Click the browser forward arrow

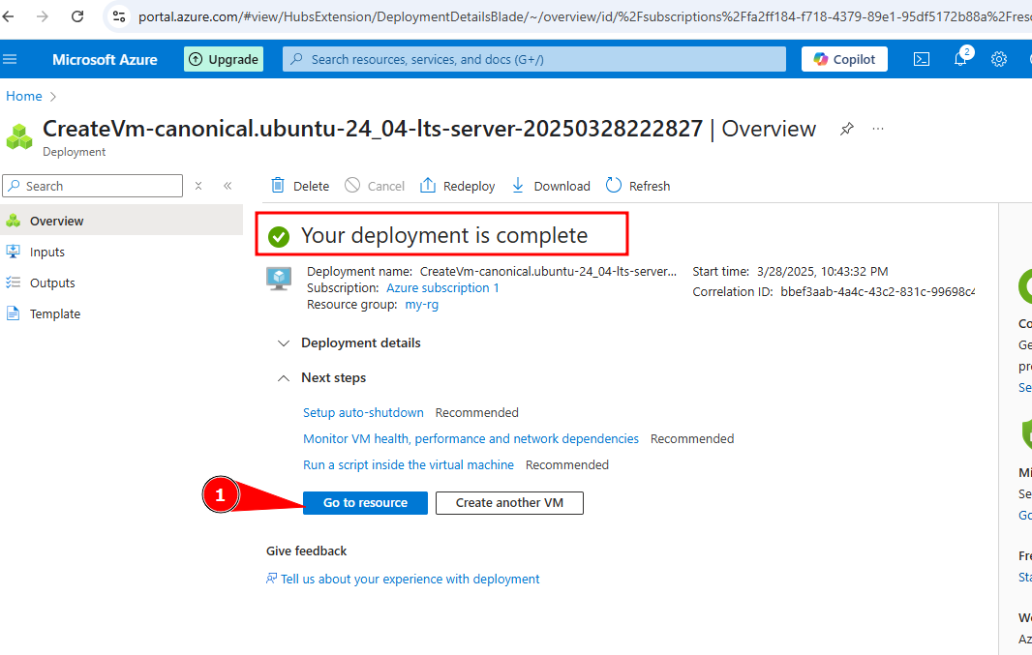tap(43, 16)
